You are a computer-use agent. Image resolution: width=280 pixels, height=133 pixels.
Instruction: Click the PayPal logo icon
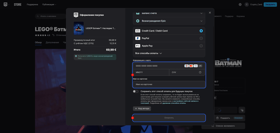pyautogui.click(x=138, y=38)
